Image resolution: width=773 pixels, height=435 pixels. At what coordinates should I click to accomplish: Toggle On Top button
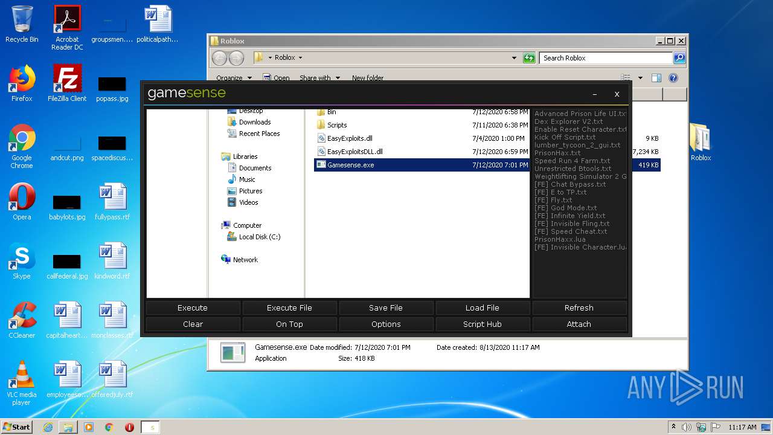(289, 324)
